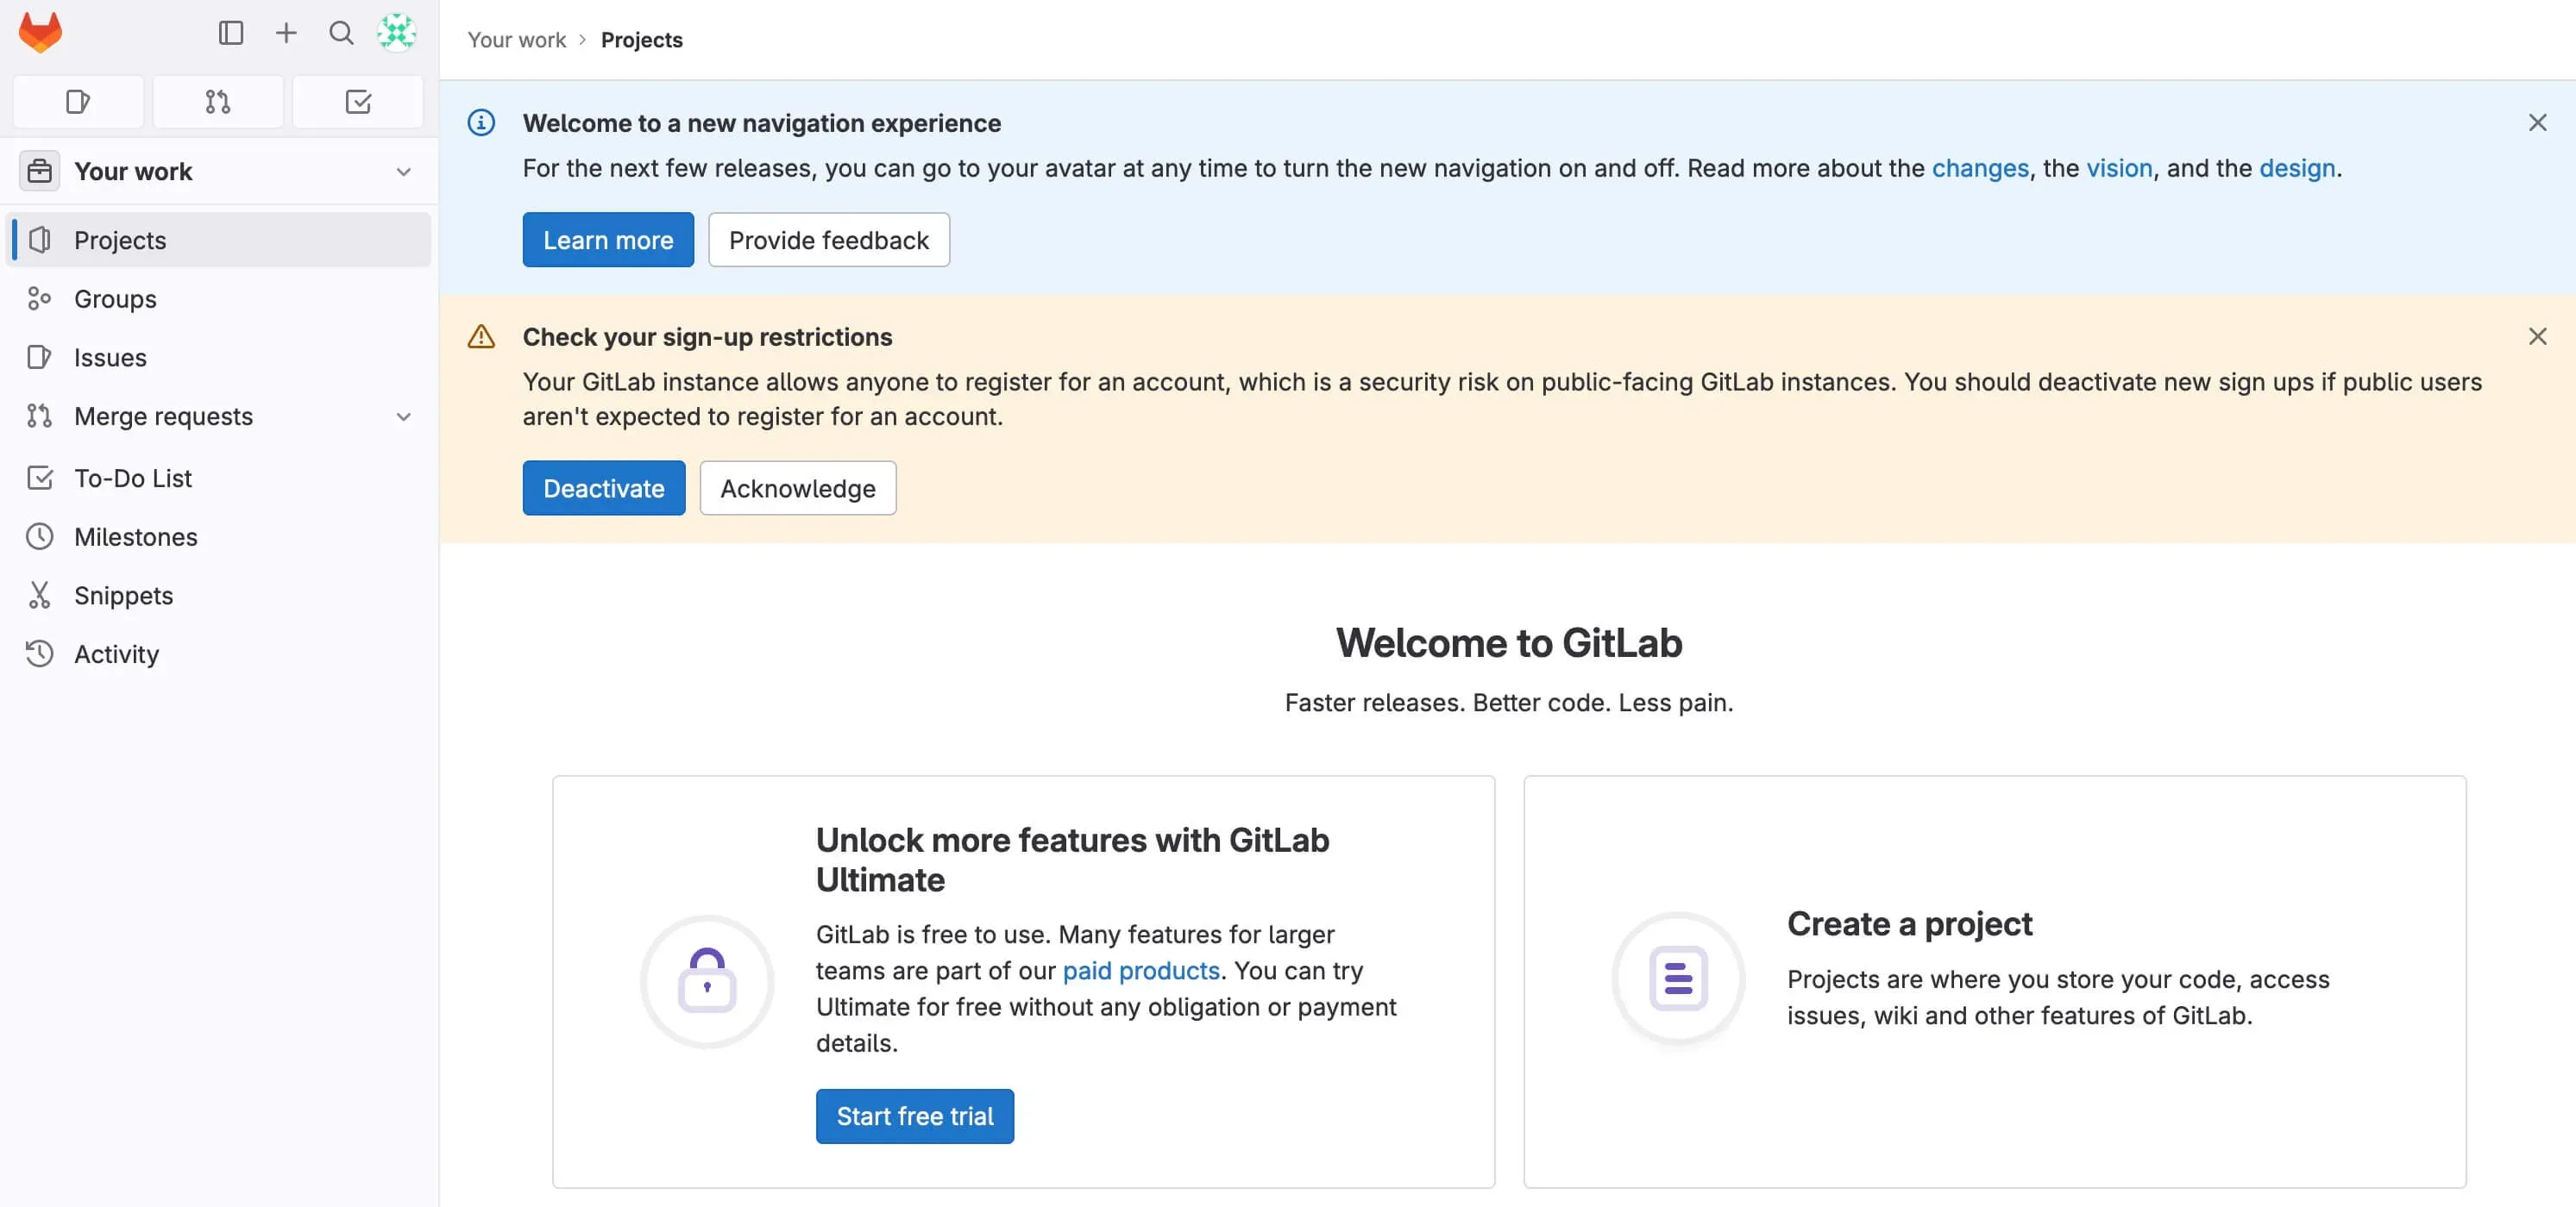
Task: Click the Projects sidebar icon
Action: (x=40, y=240)
